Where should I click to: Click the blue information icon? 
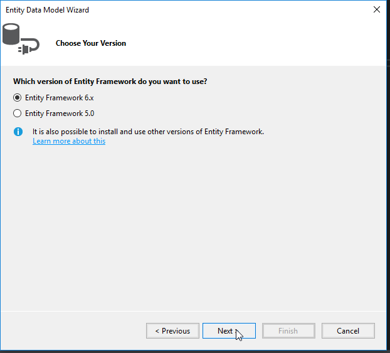[x=18, y=132]
